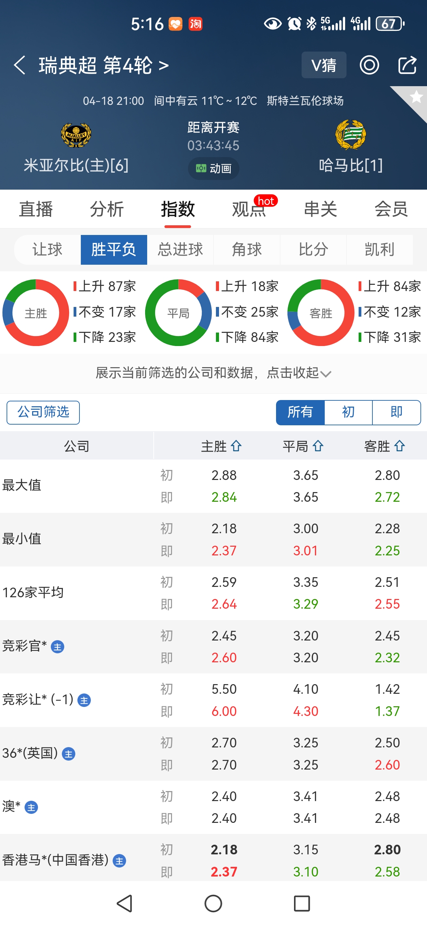The height and width of the screenshot is (926, 427).
Task: Tap the share icon in header
Action: click(x=407, y=65)
